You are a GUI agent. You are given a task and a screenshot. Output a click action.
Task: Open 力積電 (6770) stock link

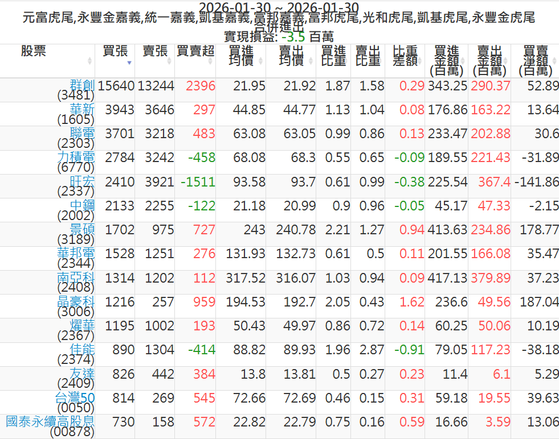[76, 157]
